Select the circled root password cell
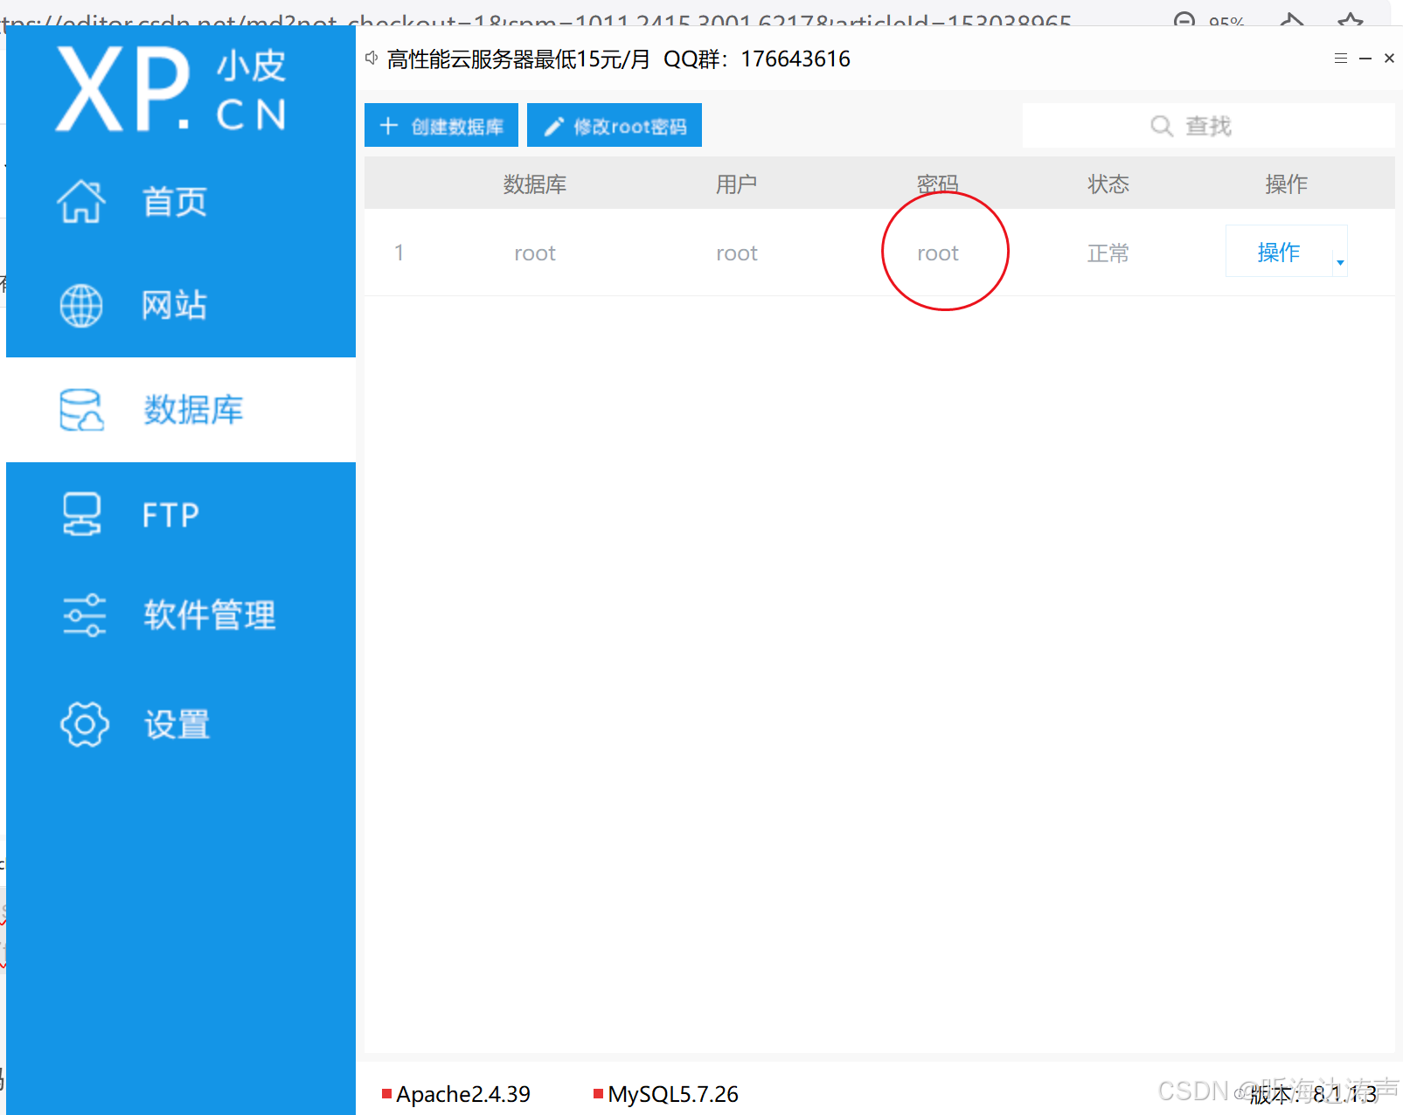Image resolution: width=1403 pixels, height=1115 pixels. (937, 253)
